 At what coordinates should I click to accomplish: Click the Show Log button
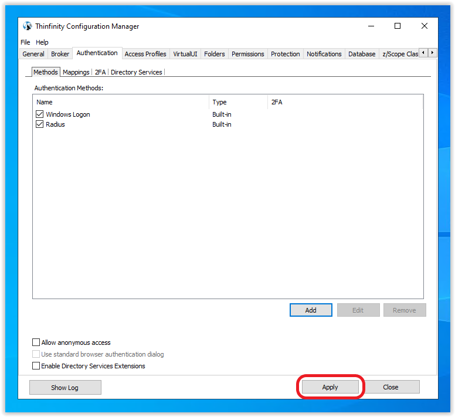click(65, 388)
